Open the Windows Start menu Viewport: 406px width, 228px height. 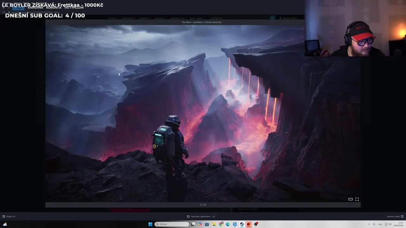point(150,224)
